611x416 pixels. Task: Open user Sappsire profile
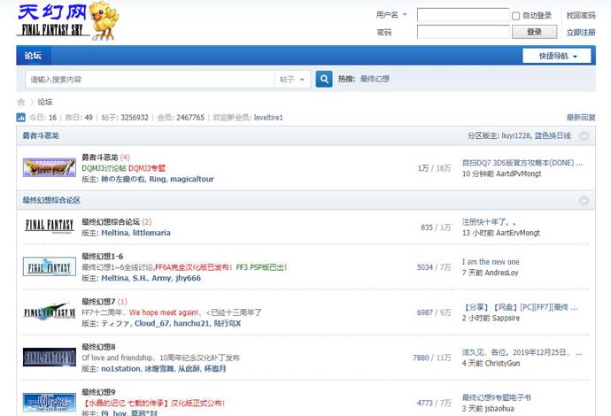pos(506,318)
